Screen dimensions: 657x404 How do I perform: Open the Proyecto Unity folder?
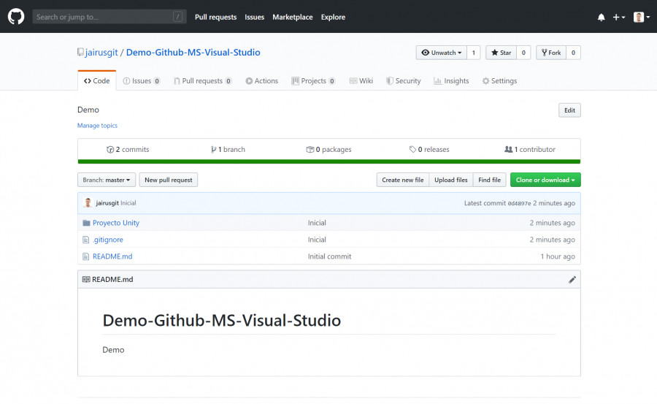click(116, 223)
